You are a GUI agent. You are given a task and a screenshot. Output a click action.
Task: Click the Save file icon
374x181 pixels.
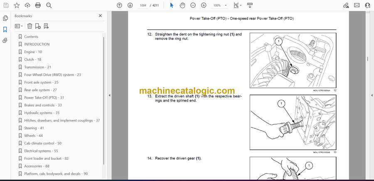6,5
